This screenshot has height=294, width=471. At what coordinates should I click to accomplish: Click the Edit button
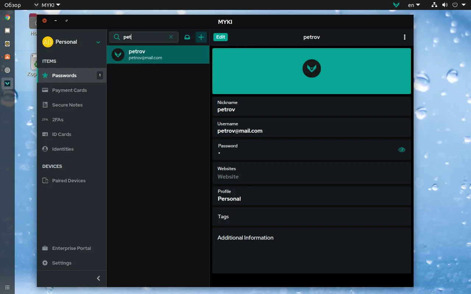[221, 37]
